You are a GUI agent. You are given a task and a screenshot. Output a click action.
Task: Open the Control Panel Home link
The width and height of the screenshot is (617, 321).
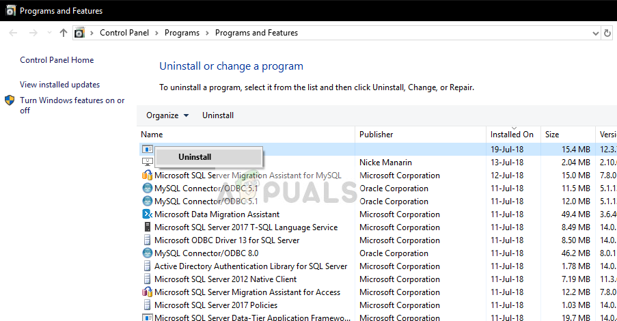57,60
